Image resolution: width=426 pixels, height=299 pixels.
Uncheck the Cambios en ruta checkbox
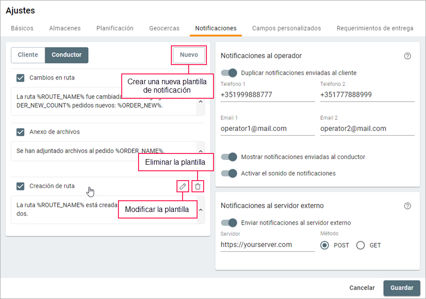[21, 78]
